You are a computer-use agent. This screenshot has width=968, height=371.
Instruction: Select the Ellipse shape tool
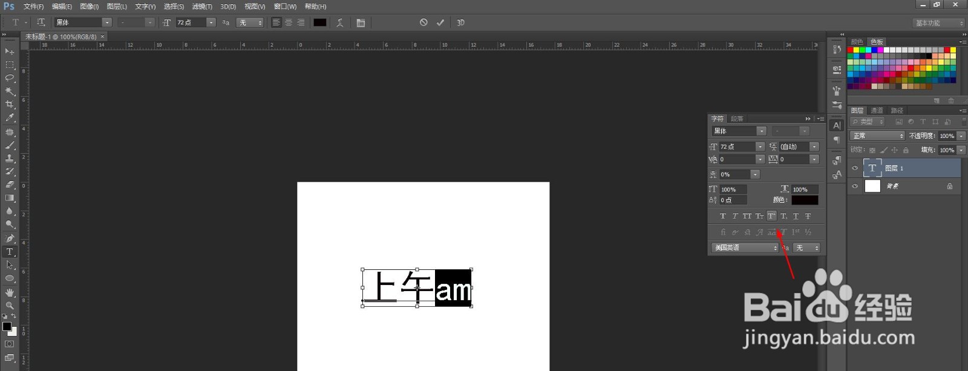pos(9,278)
